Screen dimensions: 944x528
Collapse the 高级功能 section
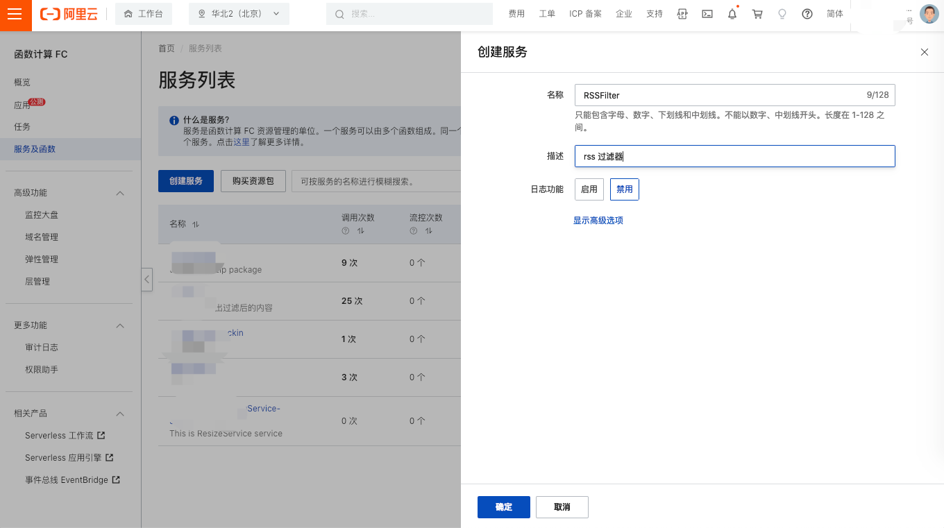120,193
